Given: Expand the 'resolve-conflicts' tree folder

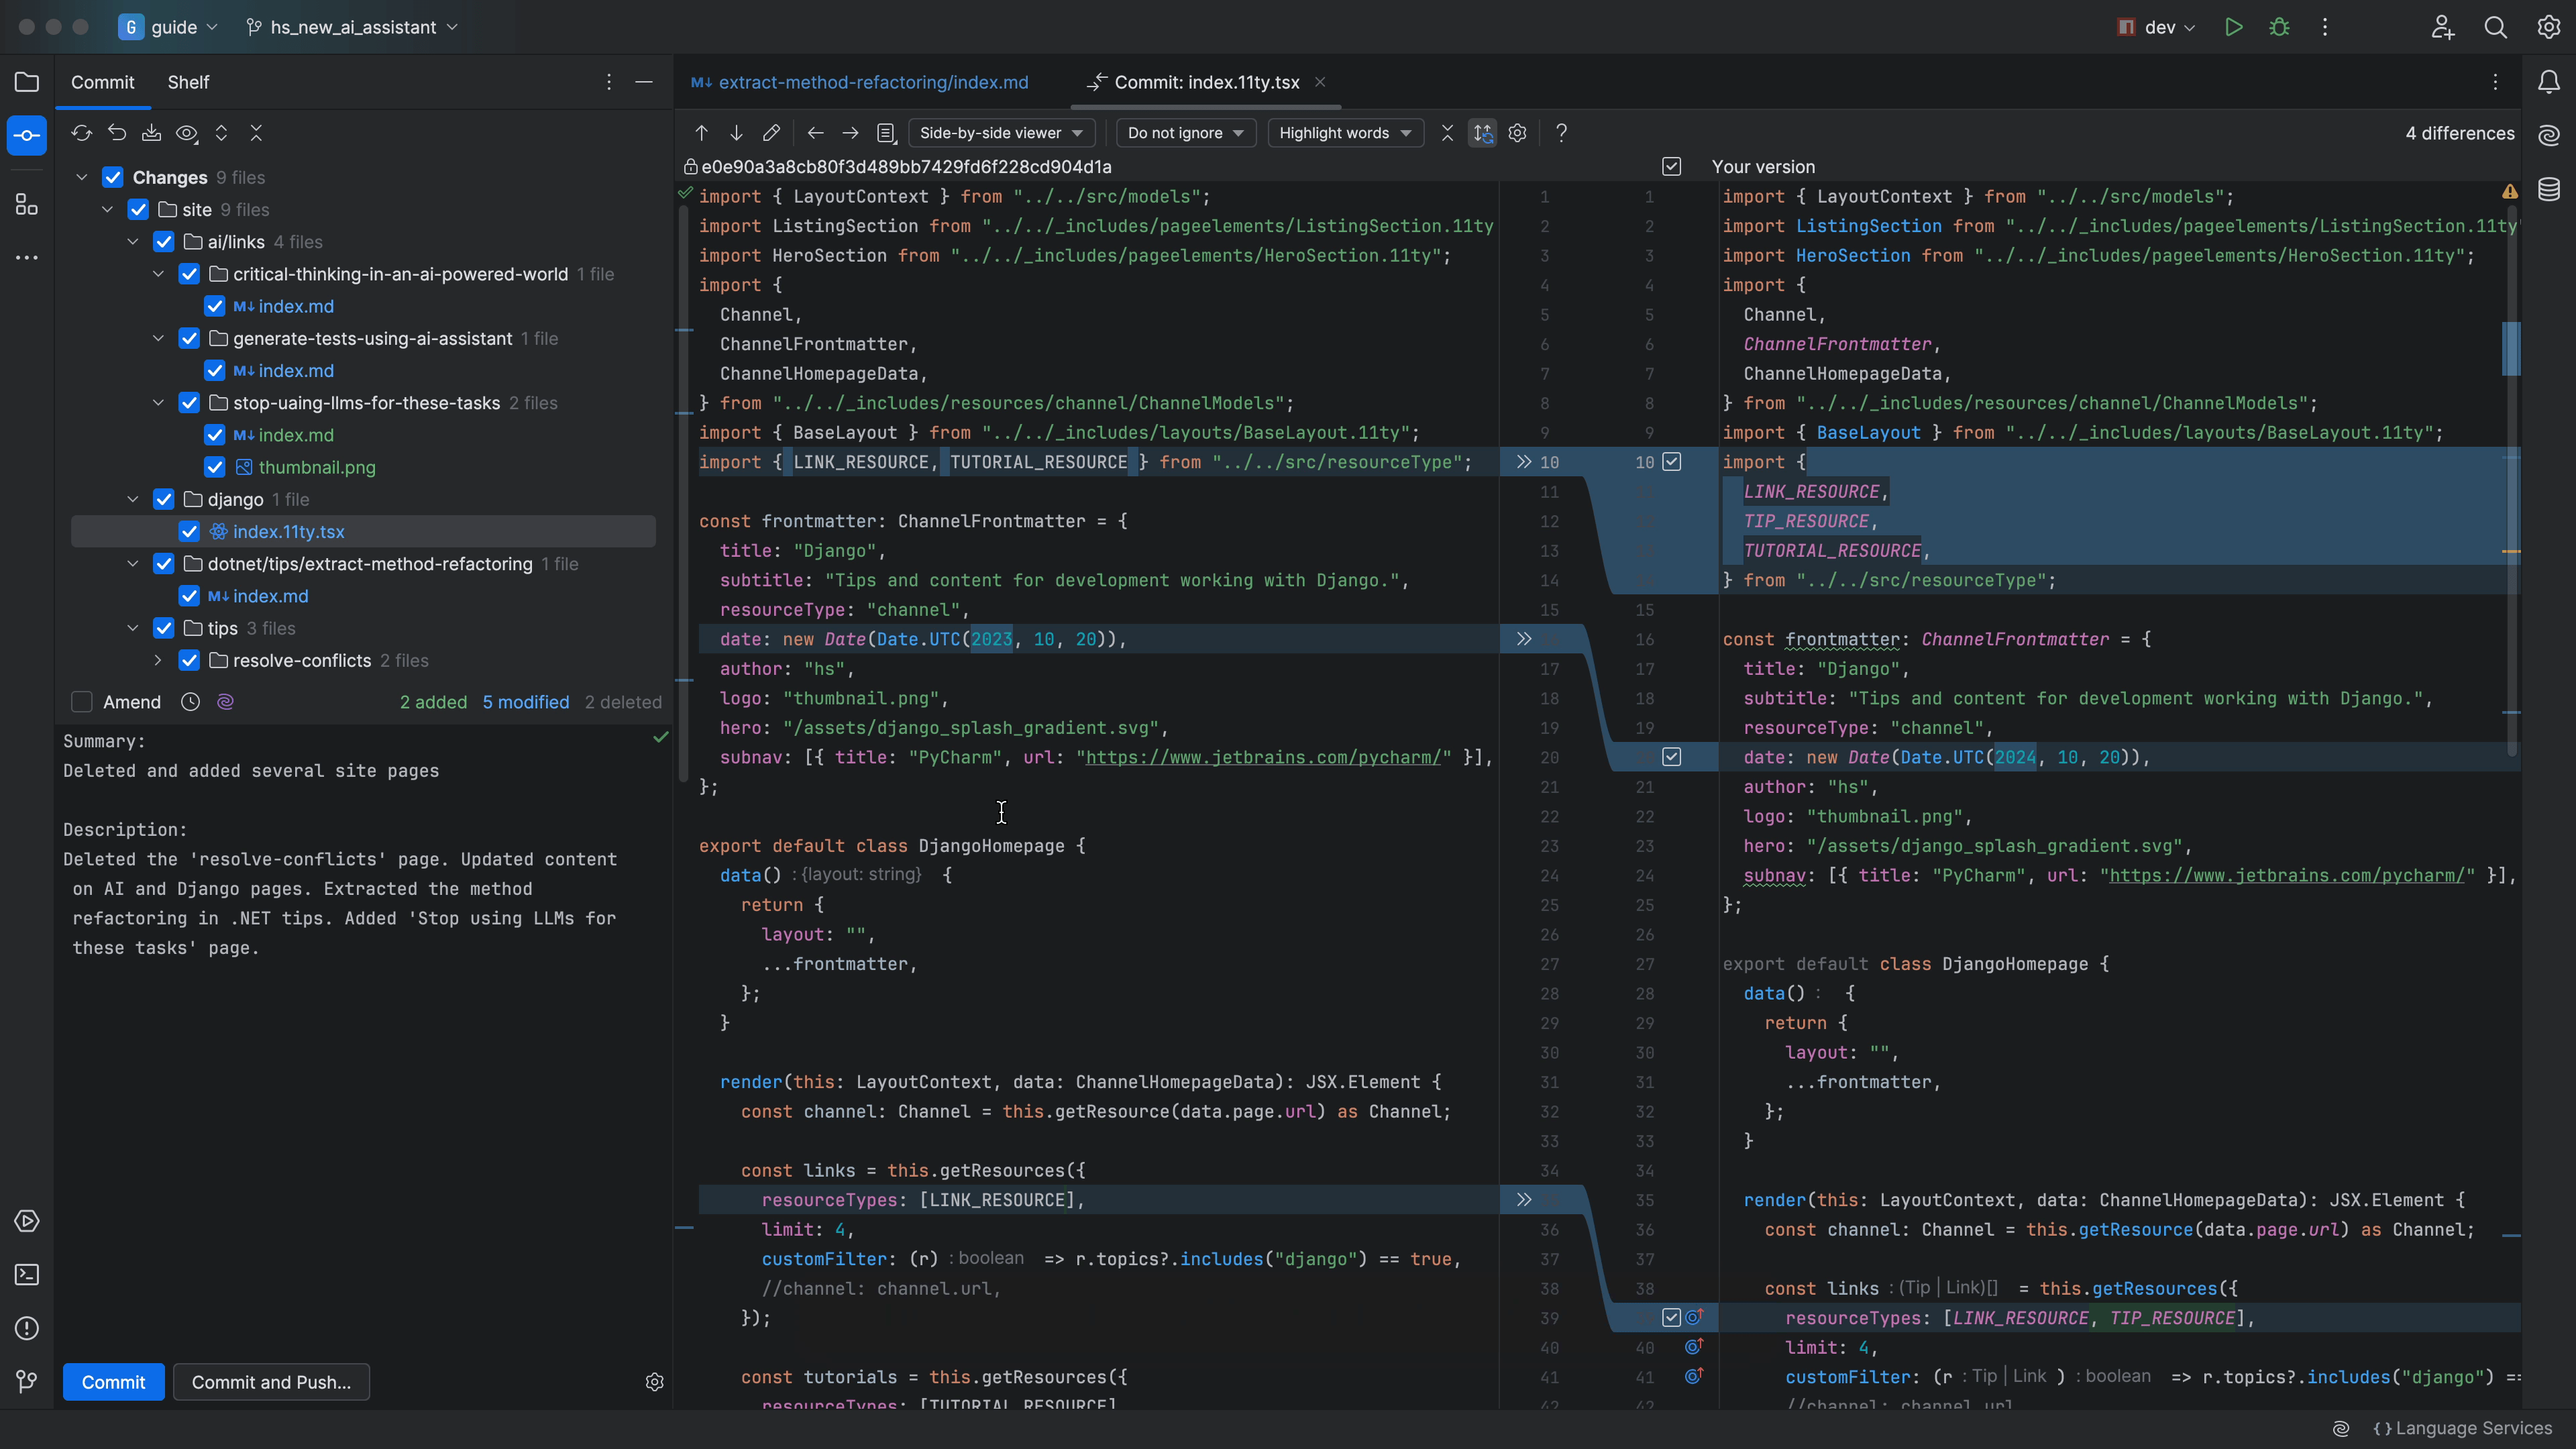Looking at the screenshot, I should point(158,660).
